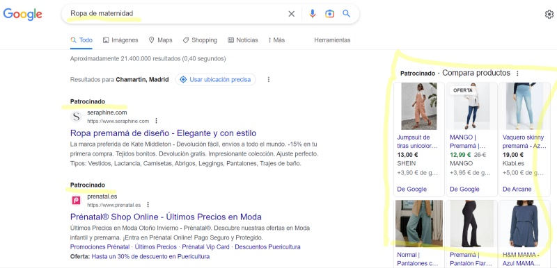
Task: Click the '12,99 €' MANGO sale price
Action: (x=460, y=155)
